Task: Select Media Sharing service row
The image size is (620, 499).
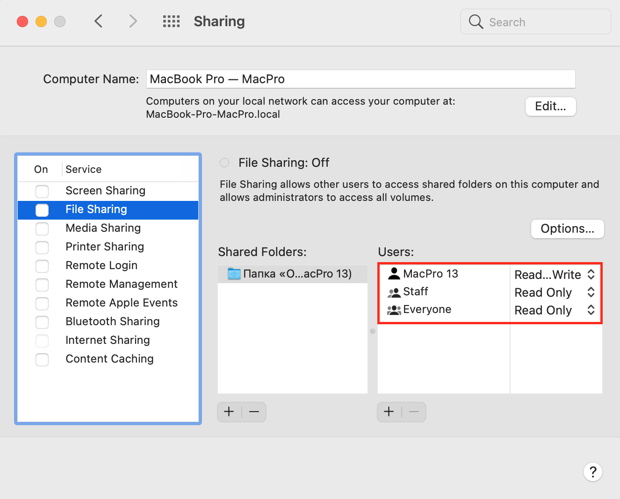Action: pos(108,228)
